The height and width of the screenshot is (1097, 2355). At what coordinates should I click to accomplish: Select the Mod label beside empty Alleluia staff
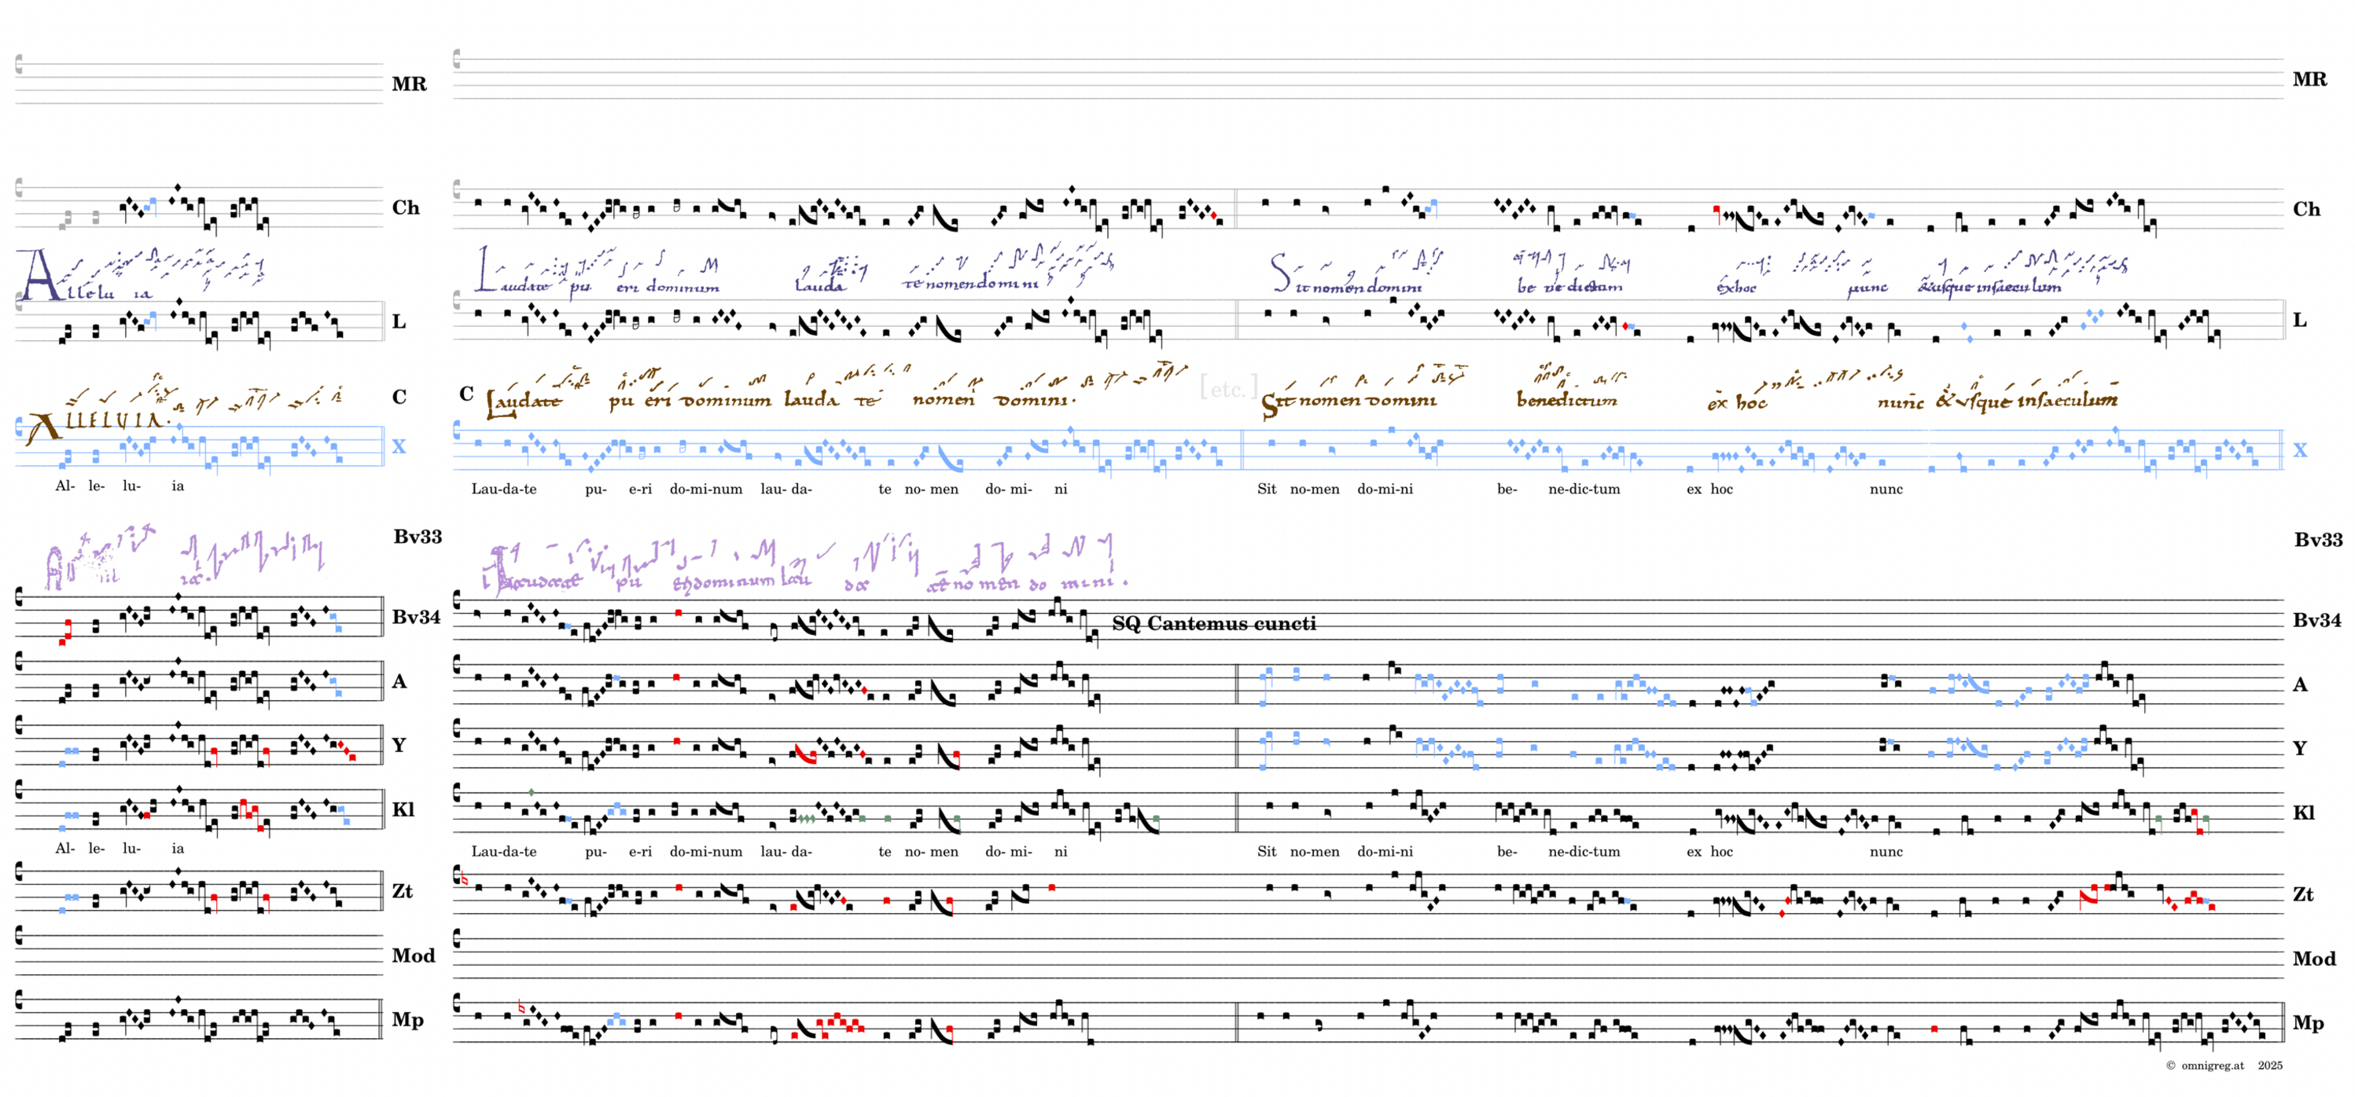tap(414, 956)
